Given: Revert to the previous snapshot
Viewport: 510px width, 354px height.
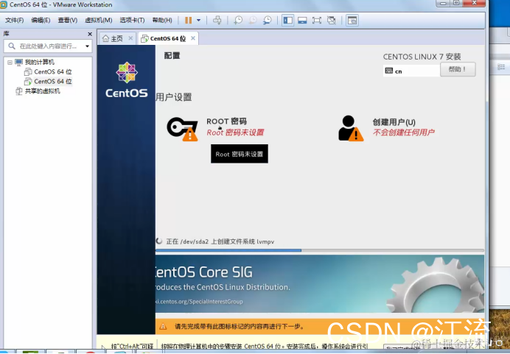Looking at the screenshot, I should click(253, 20).
